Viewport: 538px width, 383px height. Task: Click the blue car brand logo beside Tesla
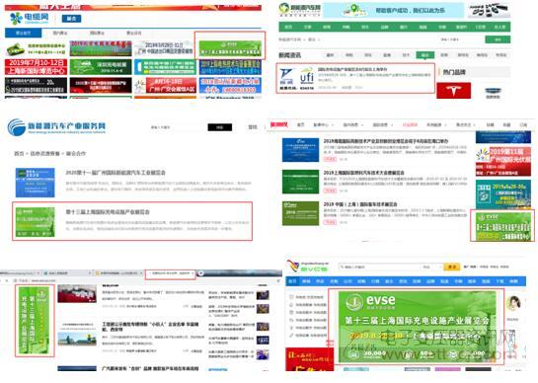493,91
